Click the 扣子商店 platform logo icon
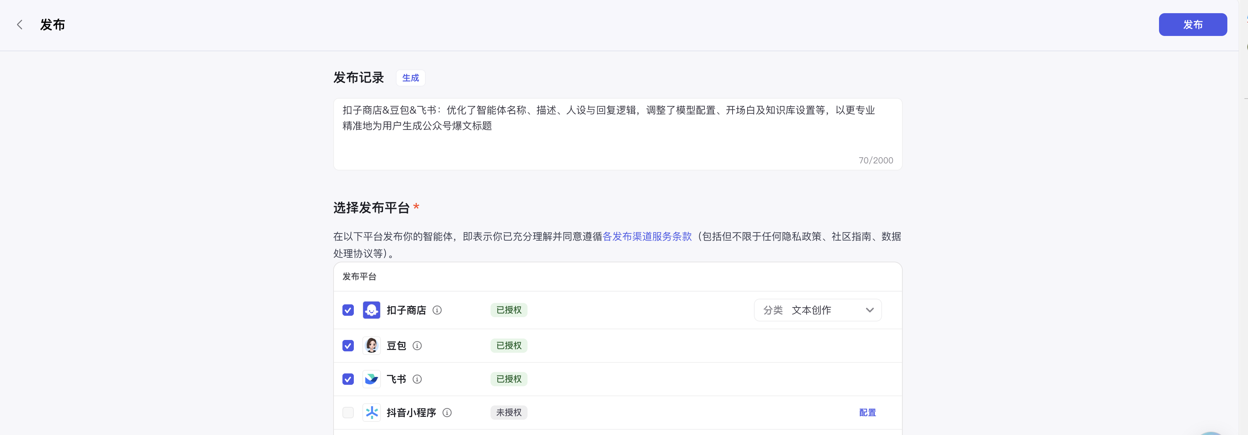Viewport: 1248px width, 435px height. coord(372,310)
